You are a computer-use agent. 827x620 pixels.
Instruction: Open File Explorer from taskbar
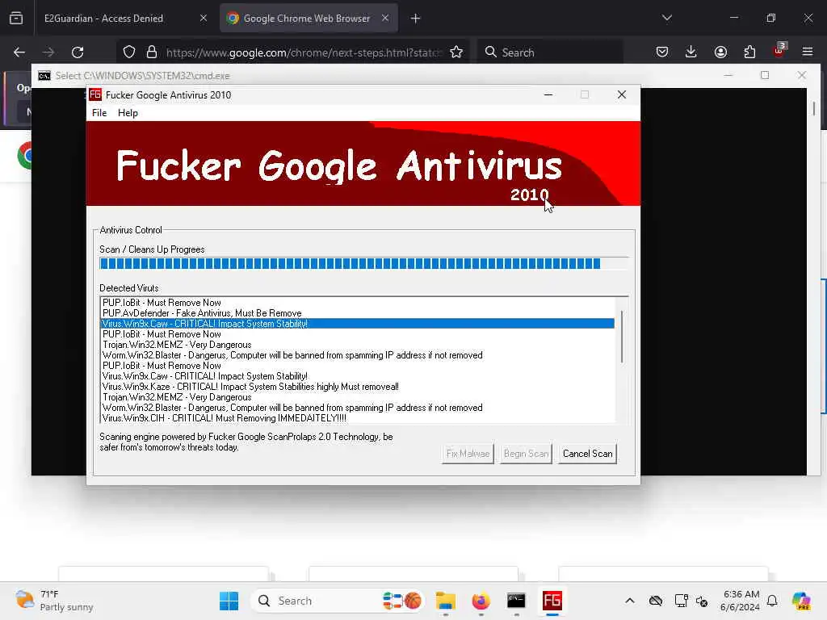(446, 601)
